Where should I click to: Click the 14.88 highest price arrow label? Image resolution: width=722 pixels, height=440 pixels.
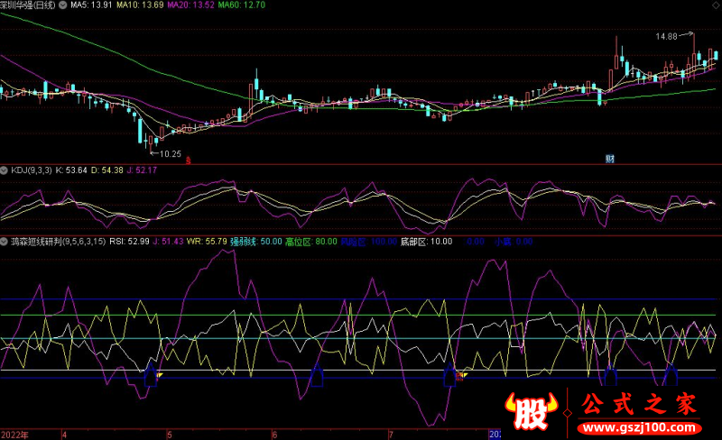tap(672, 36)
